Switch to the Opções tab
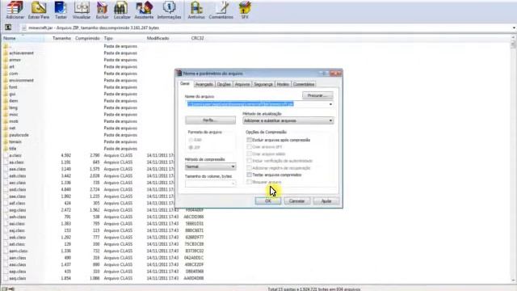Image resolution: width=517 pixels, height=291 pixels. [x=224, y=84]
